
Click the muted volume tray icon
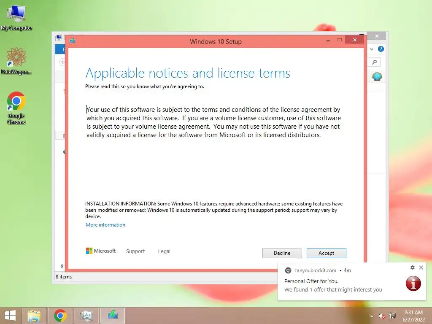coord(382,316)
